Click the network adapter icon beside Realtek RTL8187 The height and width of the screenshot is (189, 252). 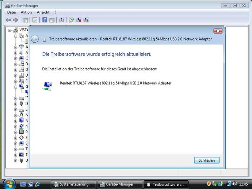[47, 86]
